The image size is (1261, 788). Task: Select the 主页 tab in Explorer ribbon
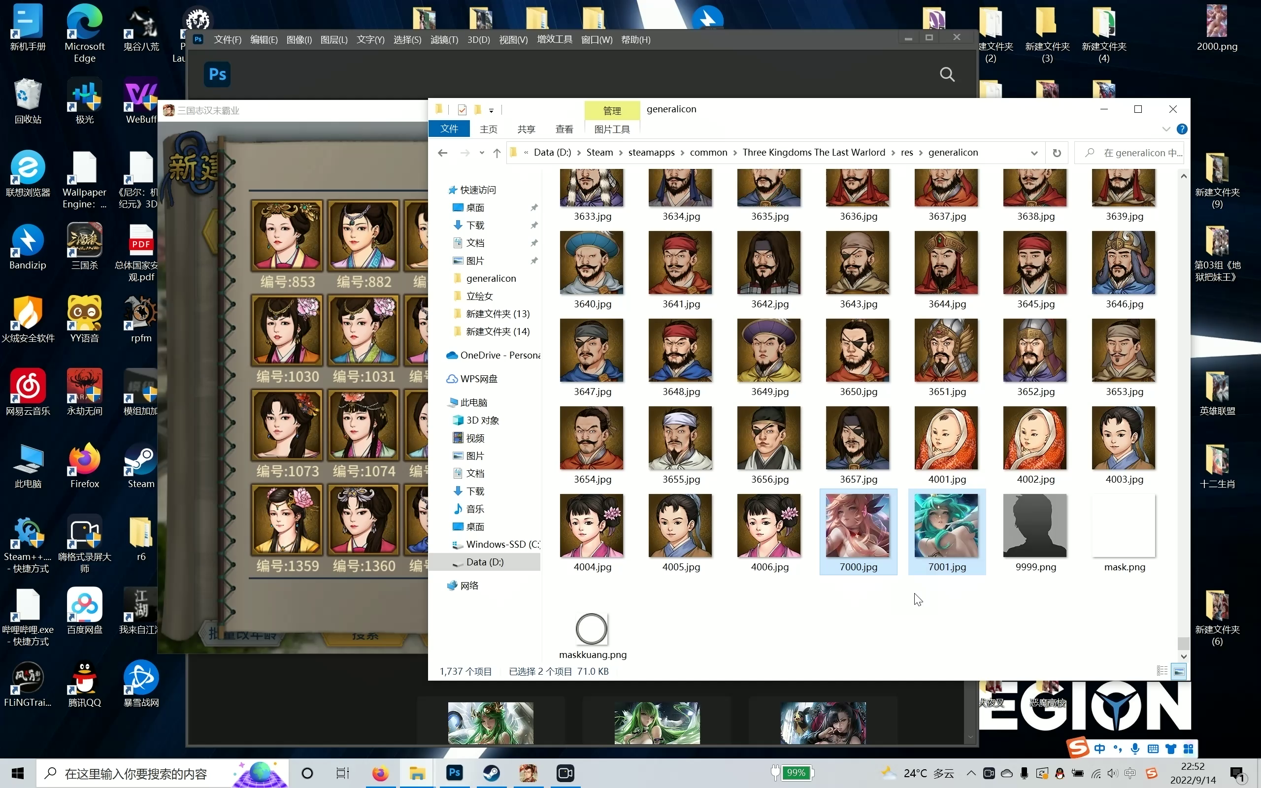(488, 129)
